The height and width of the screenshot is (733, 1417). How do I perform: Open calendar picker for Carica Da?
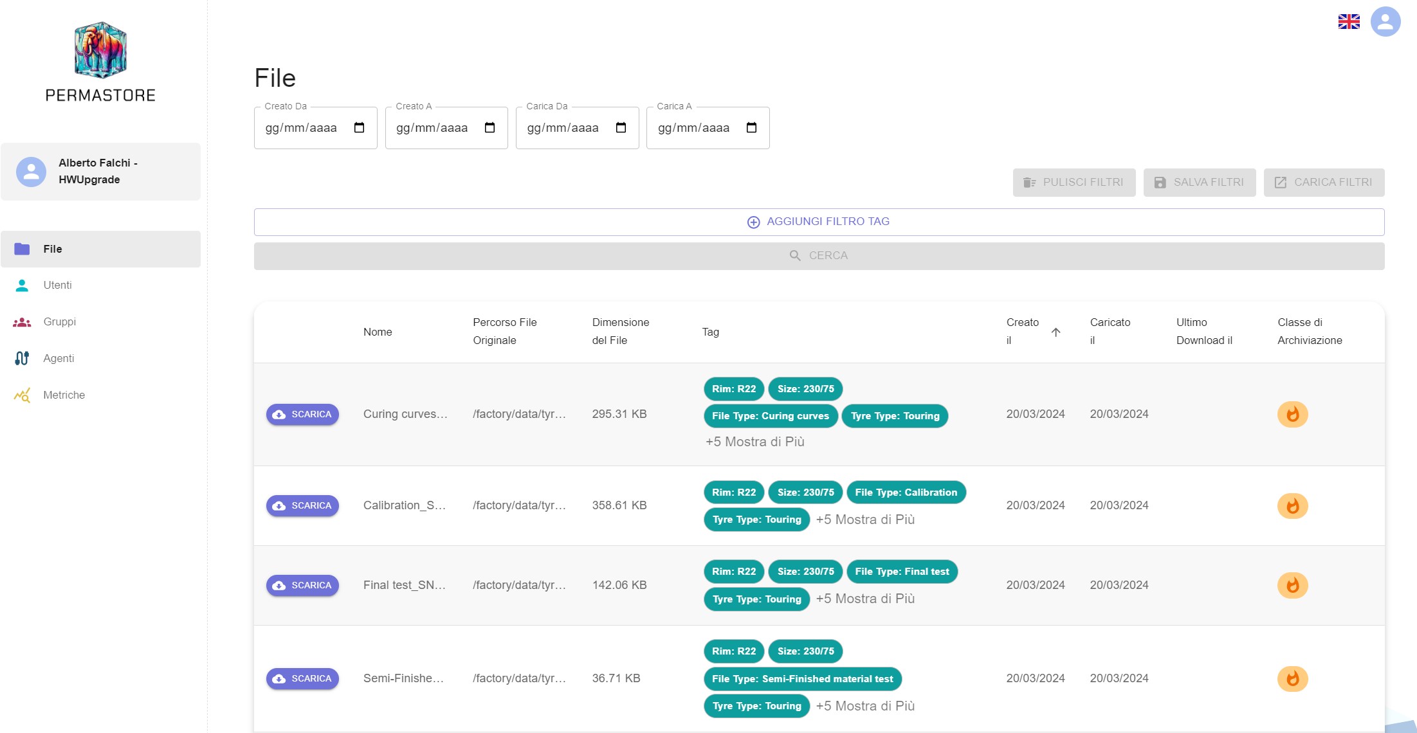(621, 127)
